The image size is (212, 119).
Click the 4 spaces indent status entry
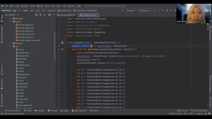199,114
